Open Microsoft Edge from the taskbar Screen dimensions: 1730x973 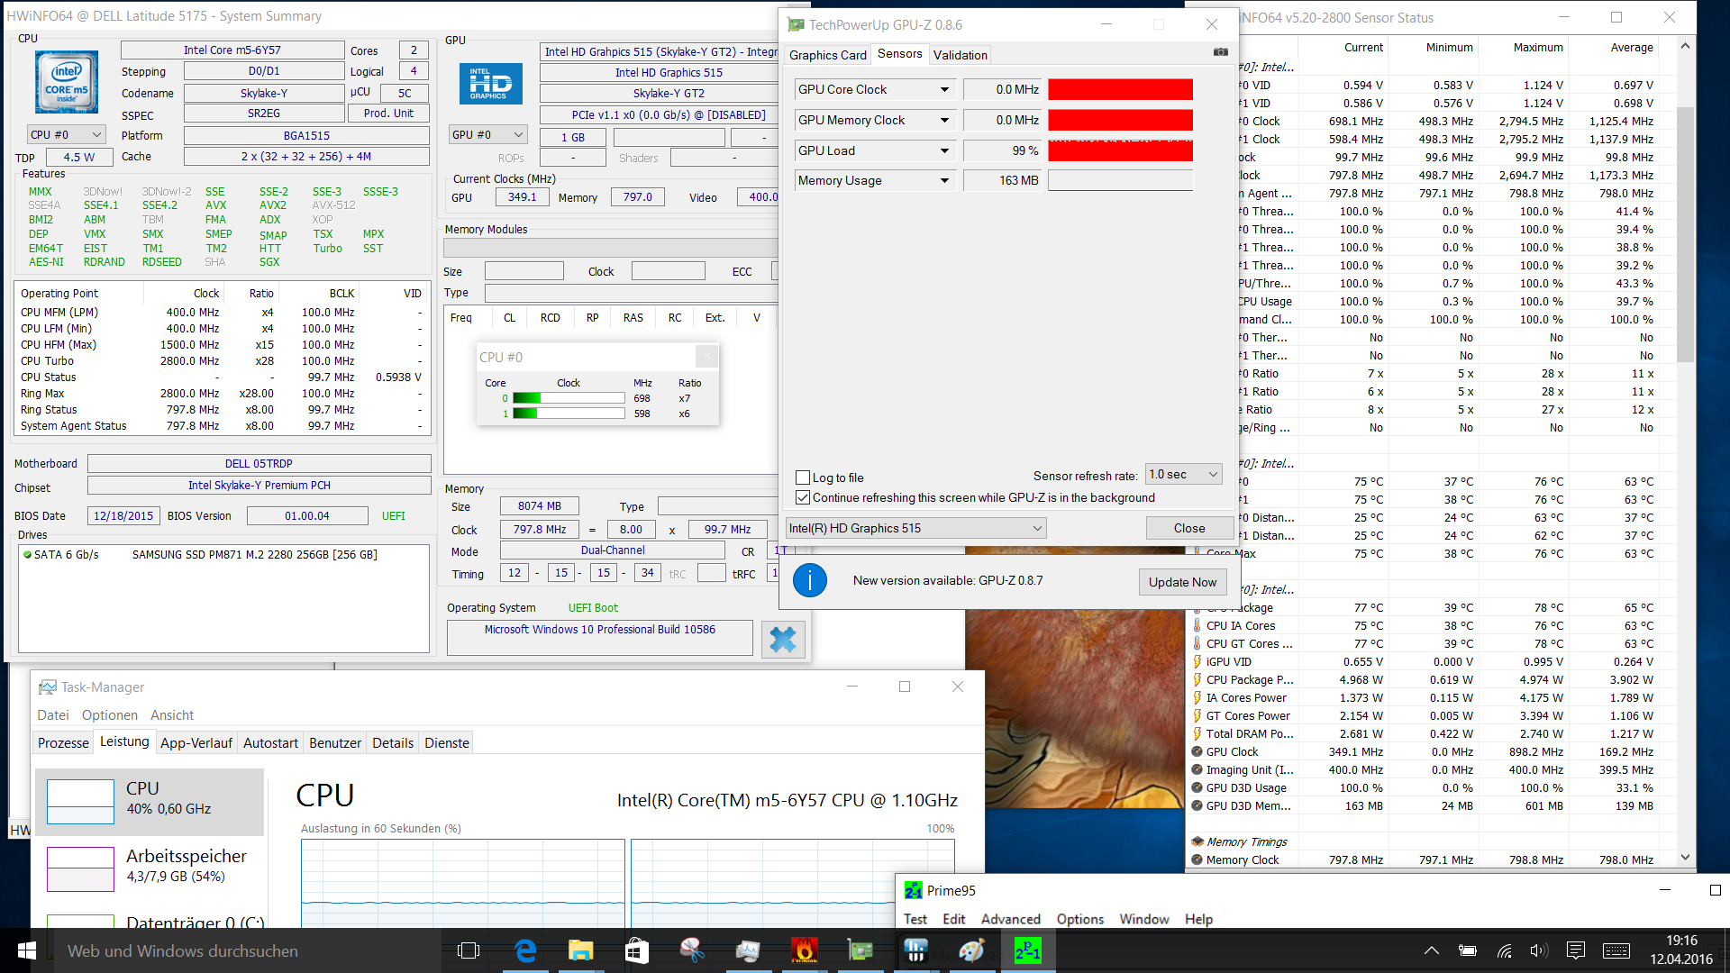[524, 950]
